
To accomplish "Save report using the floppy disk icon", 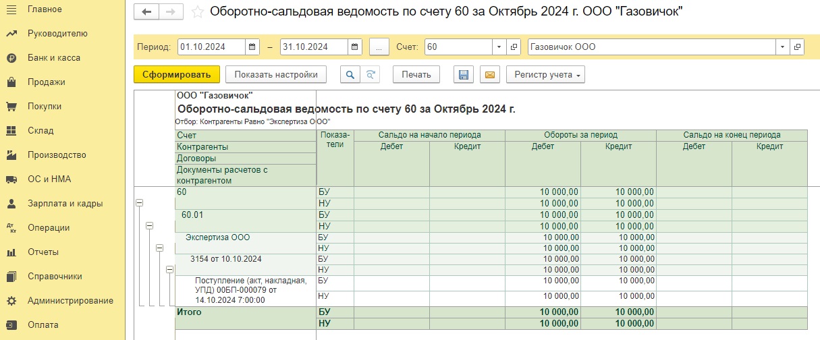I will click(464, 74).
